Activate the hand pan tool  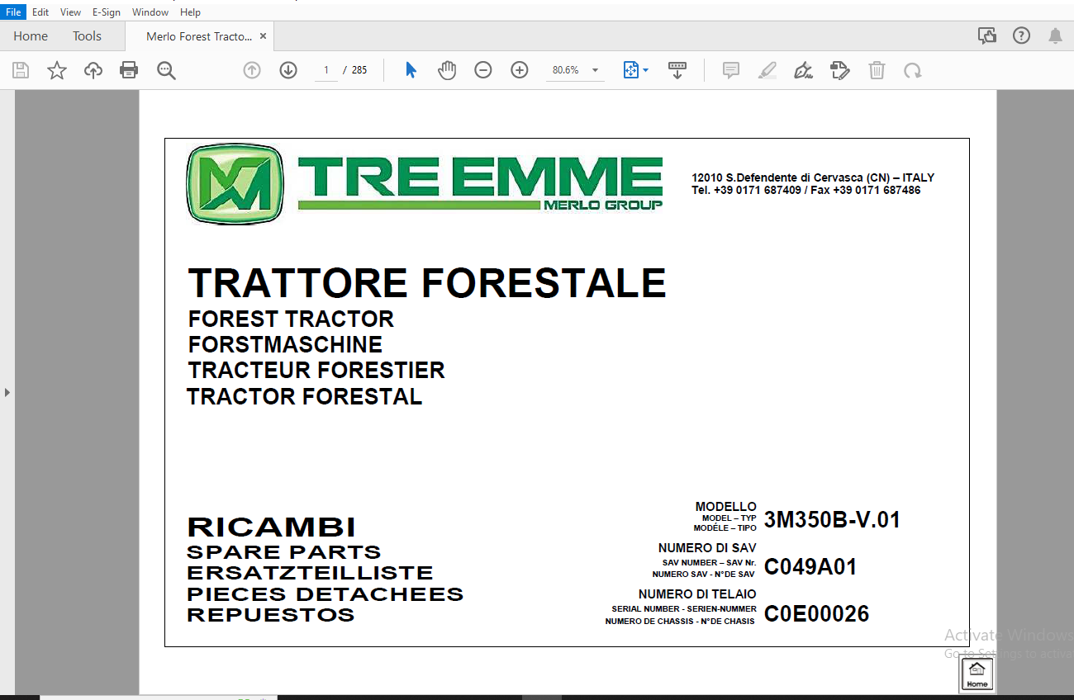pyautogui.click(x=447, y=70)
